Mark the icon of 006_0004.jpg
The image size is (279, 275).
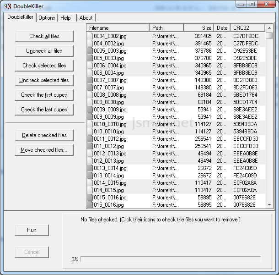click(x=90, y=73)
